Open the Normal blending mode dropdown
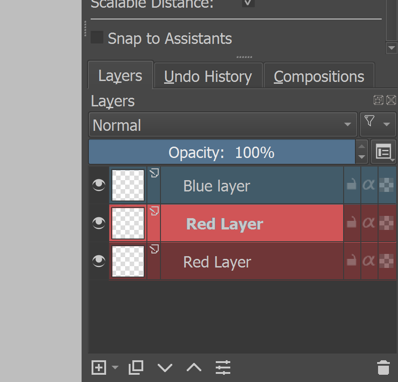The width and height of the screenshot is (398, 382). (x=223, y=125)
